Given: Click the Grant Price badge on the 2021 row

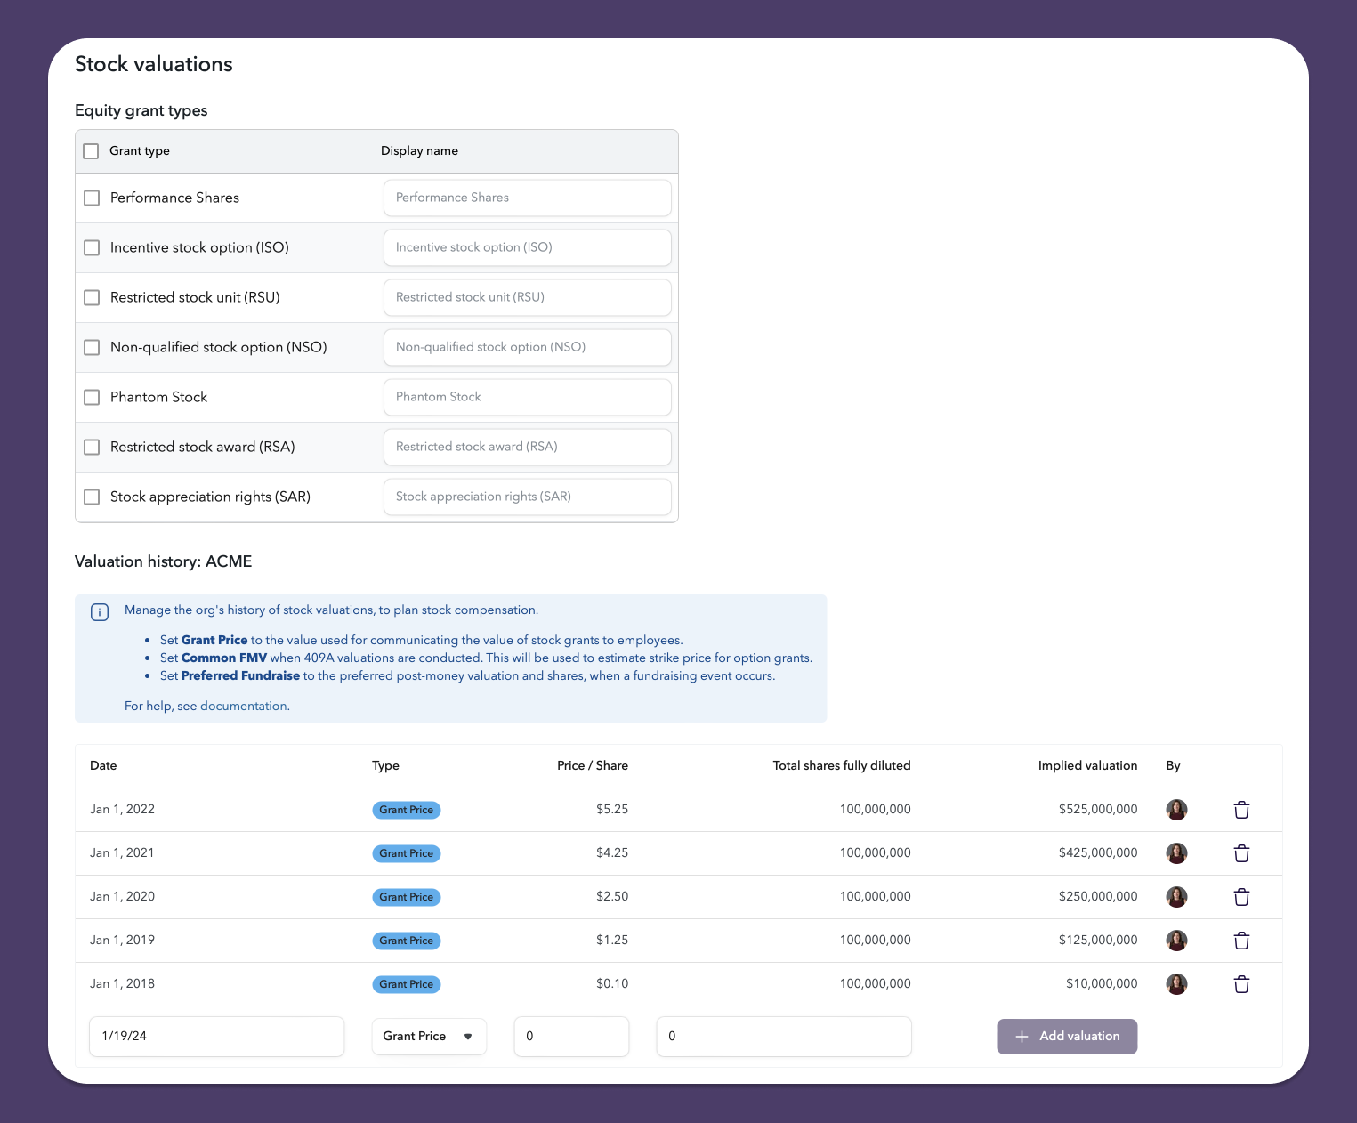Looking at the screenshot, I should pyautogui.click(x=406, y=852).
